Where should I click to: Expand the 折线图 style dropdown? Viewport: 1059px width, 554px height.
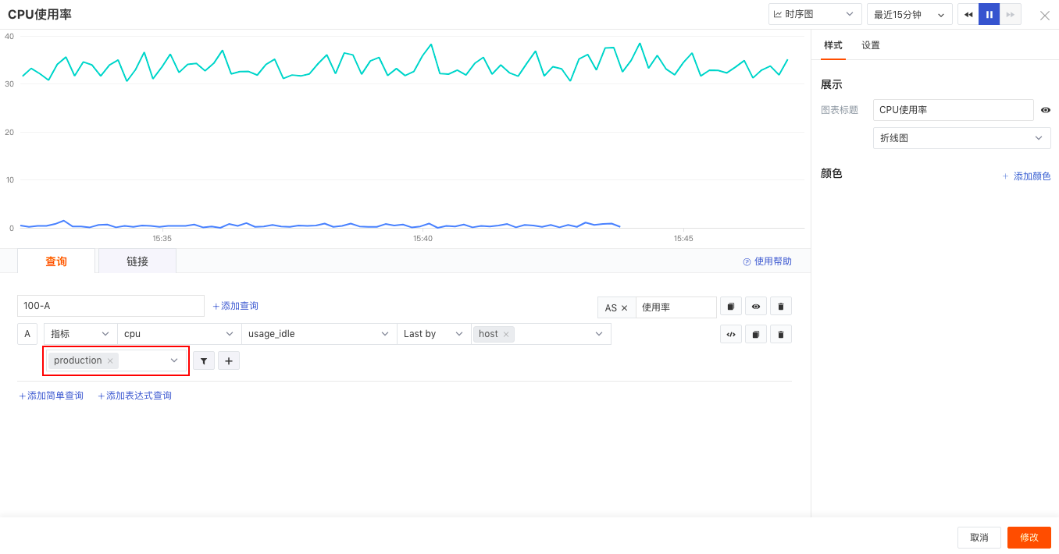[961, 138]
